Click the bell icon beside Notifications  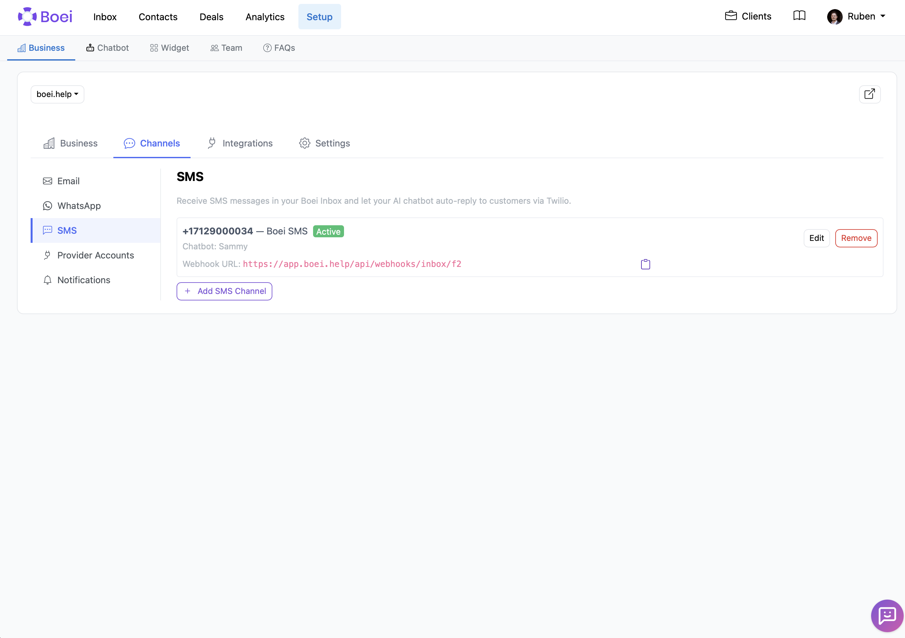click(47, 280)
